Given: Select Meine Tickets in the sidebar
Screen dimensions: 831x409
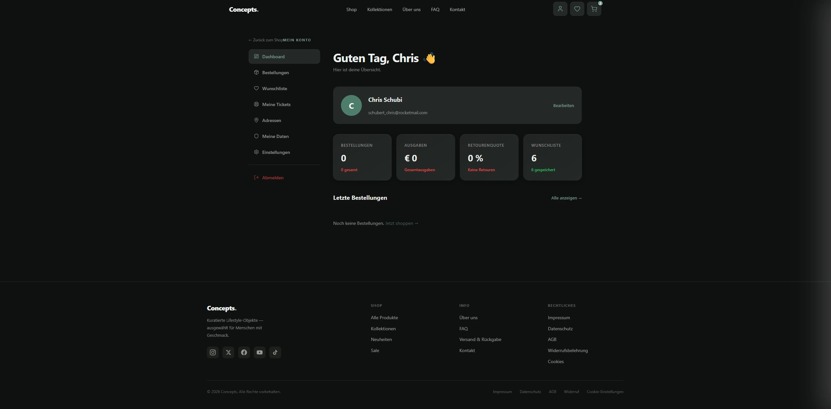Looking at the screenshot, I should pyautogui.click(x=284, y=104).
